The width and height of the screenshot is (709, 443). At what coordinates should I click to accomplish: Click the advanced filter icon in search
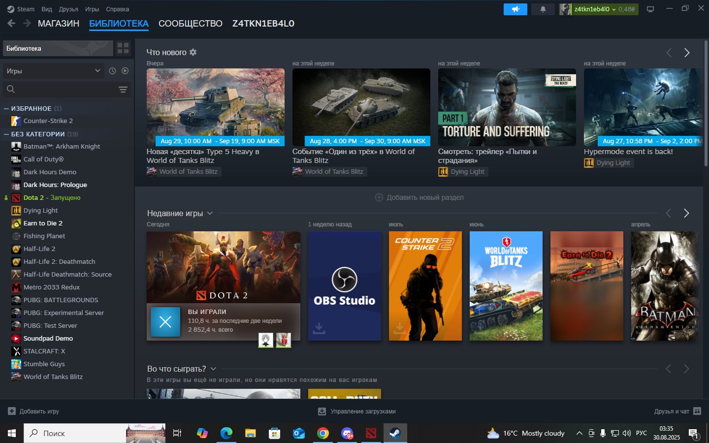(x=123, y=89)
